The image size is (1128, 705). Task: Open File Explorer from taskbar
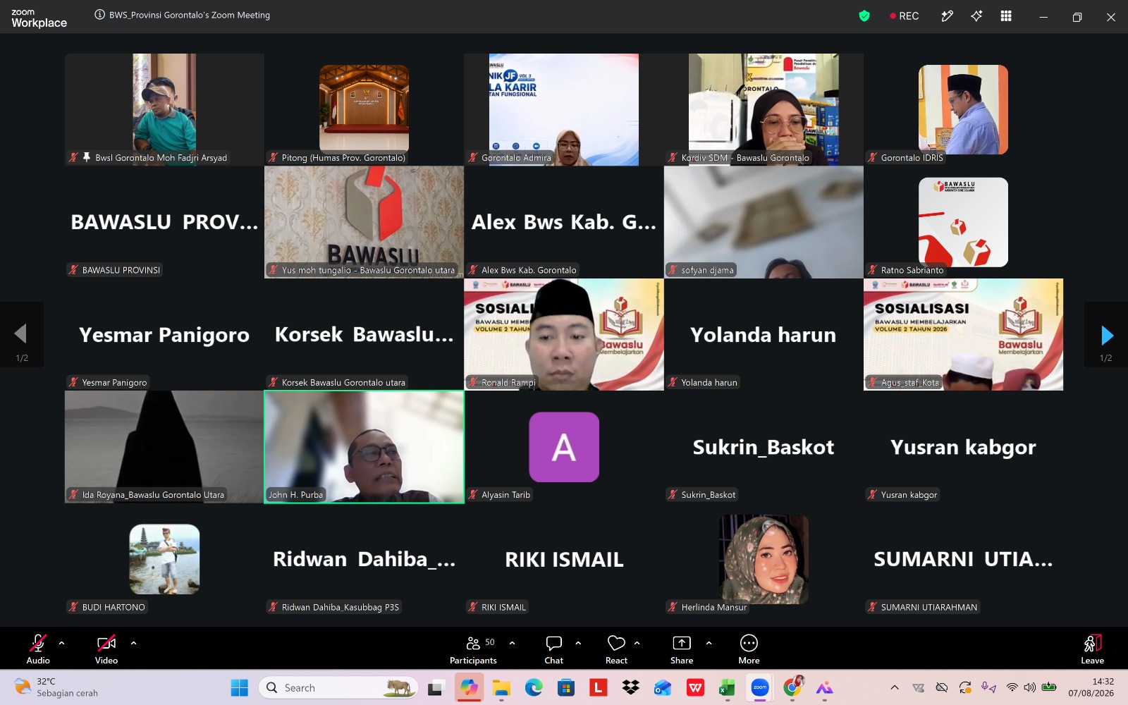coord(501,687)
